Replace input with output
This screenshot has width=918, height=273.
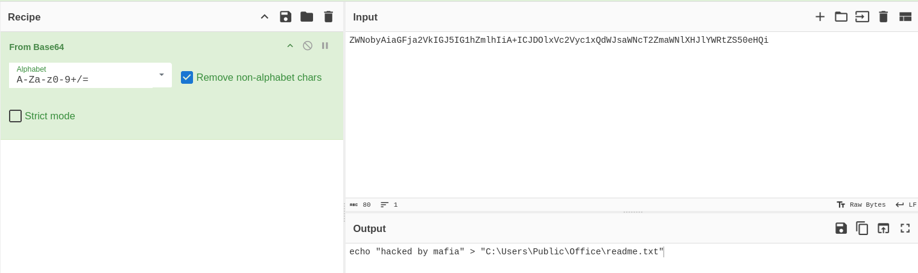[x=883, y=228]
